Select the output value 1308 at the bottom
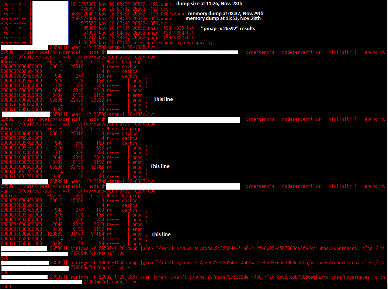 pos(5,286)
